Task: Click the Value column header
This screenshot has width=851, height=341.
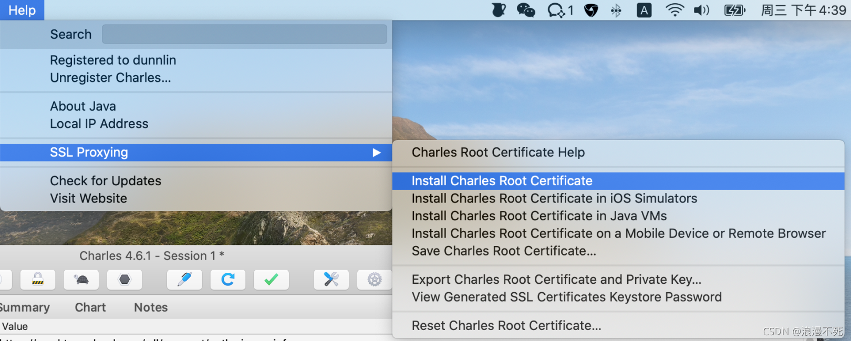Action: 15,326
